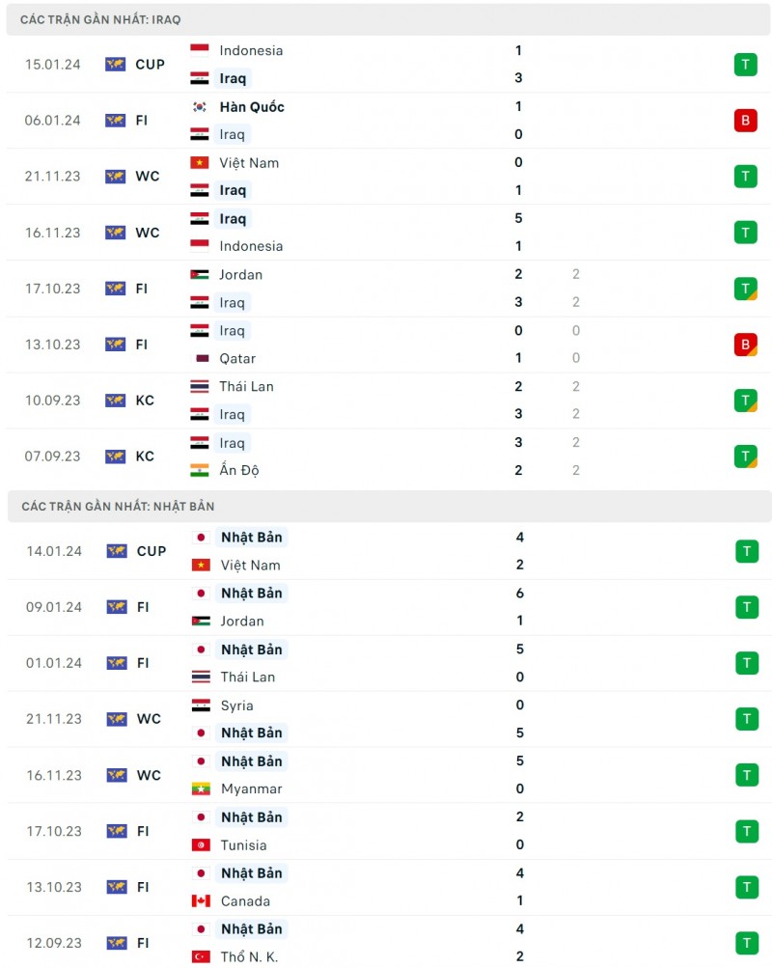Click the red B badge on the 06.01.24 Iraq match

[x=745, y=121]
